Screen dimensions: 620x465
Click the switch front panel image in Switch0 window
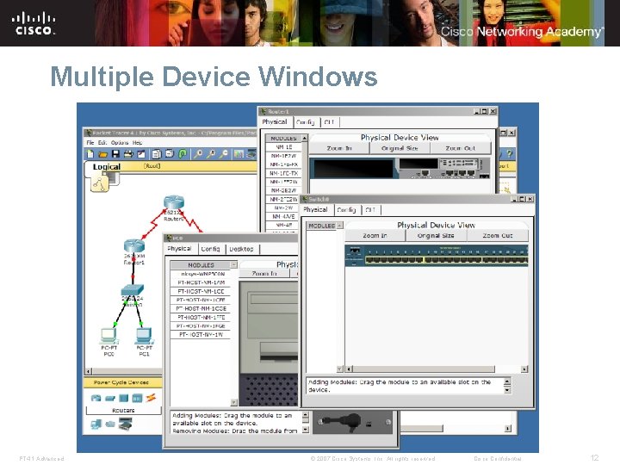(x=437, y=256)
